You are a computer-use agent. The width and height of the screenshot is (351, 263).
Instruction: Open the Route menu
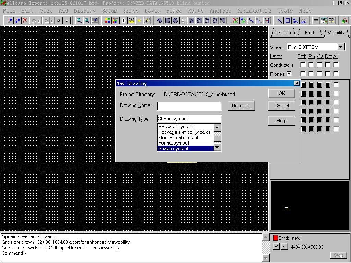[195, 11]
